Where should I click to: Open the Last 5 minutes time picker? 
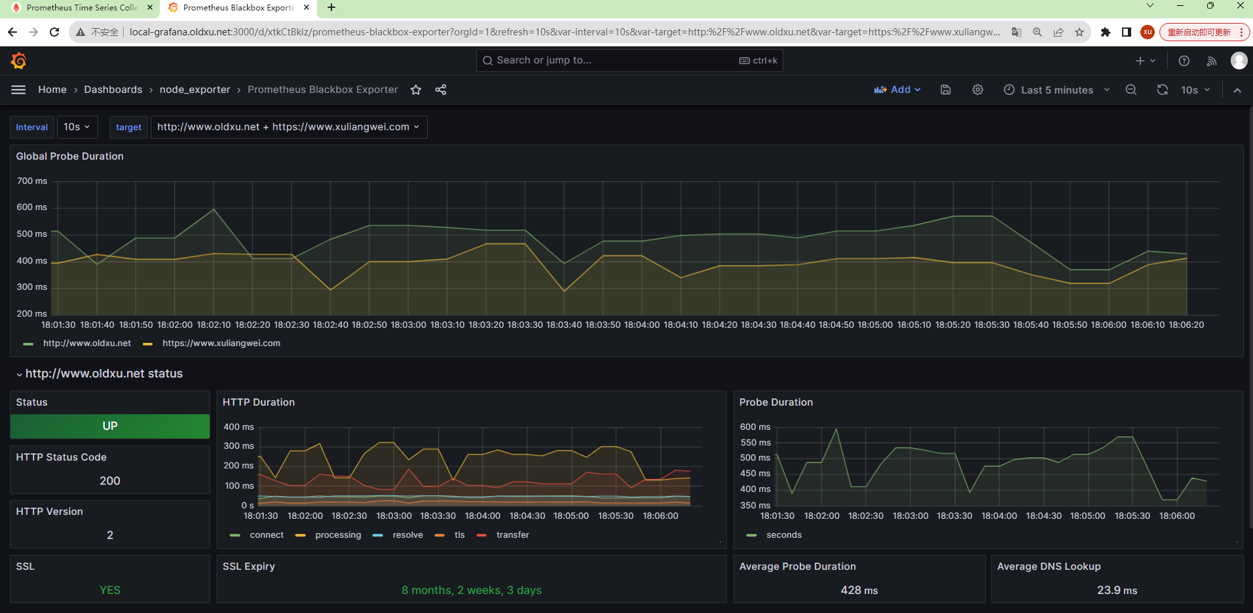pyautogui.click(x=1057, y=90)
